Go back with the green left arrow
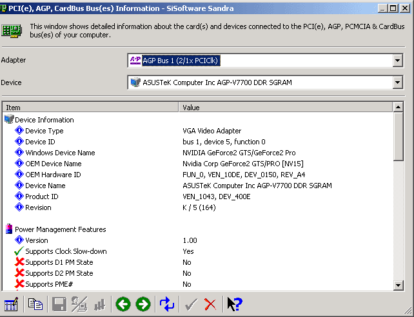The width and height of the screenshot is (414, 317). (x=123, y=304)
